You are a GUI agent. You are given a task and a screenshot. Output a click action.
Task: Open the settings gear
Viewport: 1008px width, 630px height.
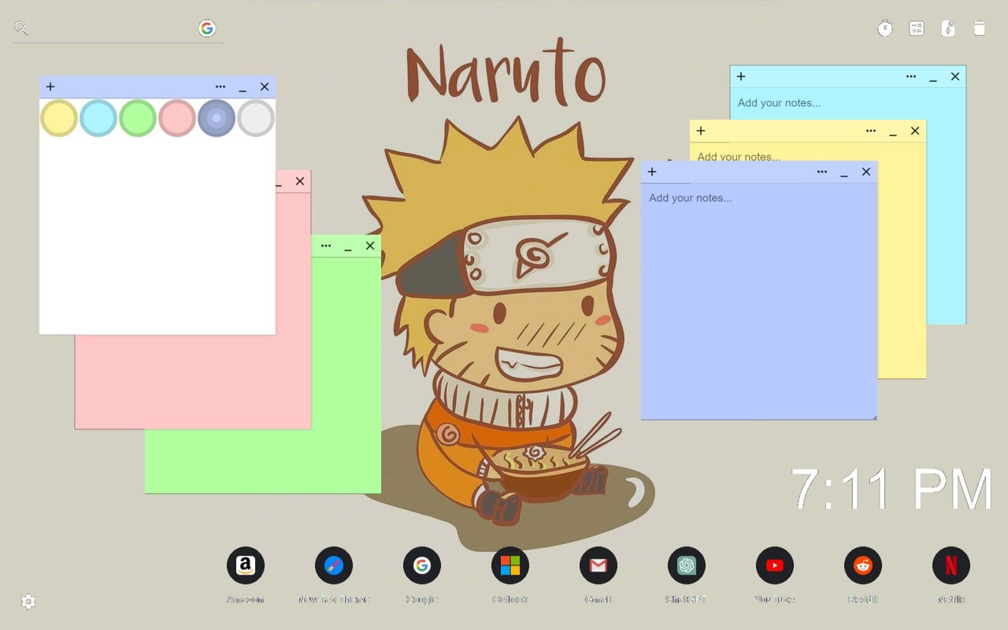(28, 602)
